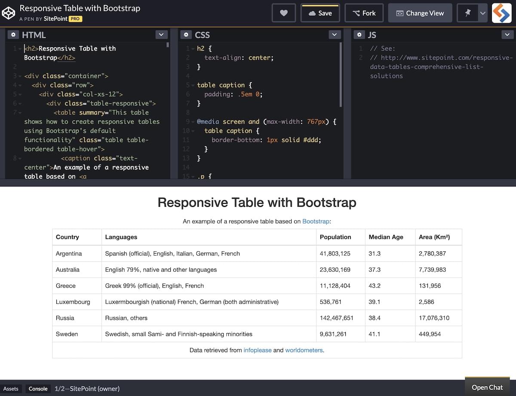
Task: Collapse the container div on line 3
Action: point(20,76)
